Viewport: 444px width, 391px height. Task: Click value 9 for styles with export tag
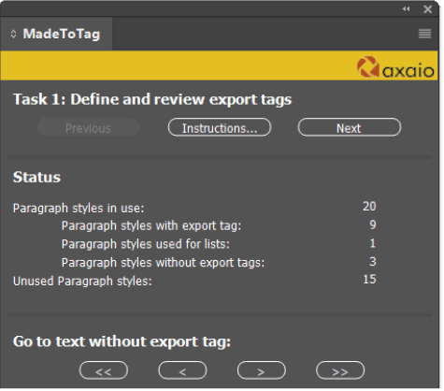(373, 224)
